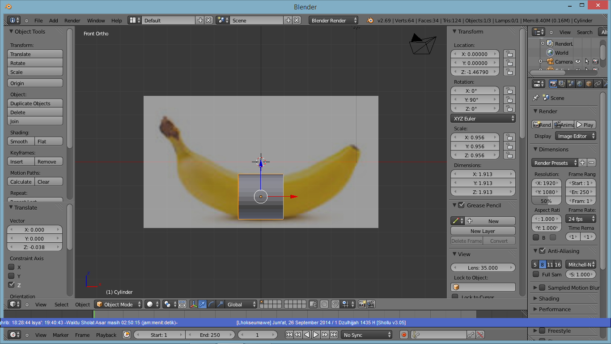Open the Object Mode dropdown
Screen dimensions: 611x344
(118, 304)
